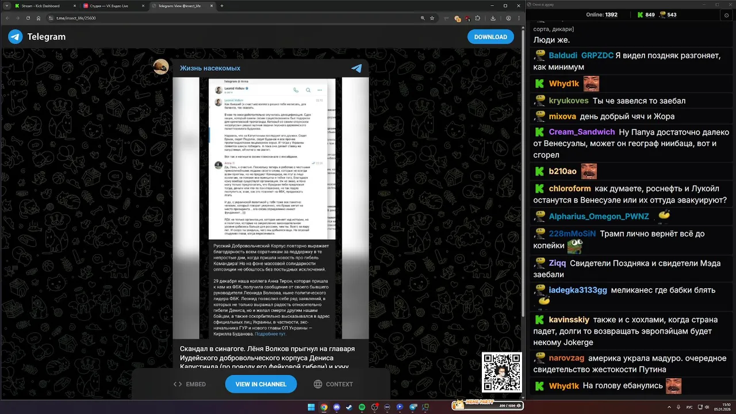Click username b210ao in chat
This screenshot has height=414, width=736.
[x=562, y=171]
